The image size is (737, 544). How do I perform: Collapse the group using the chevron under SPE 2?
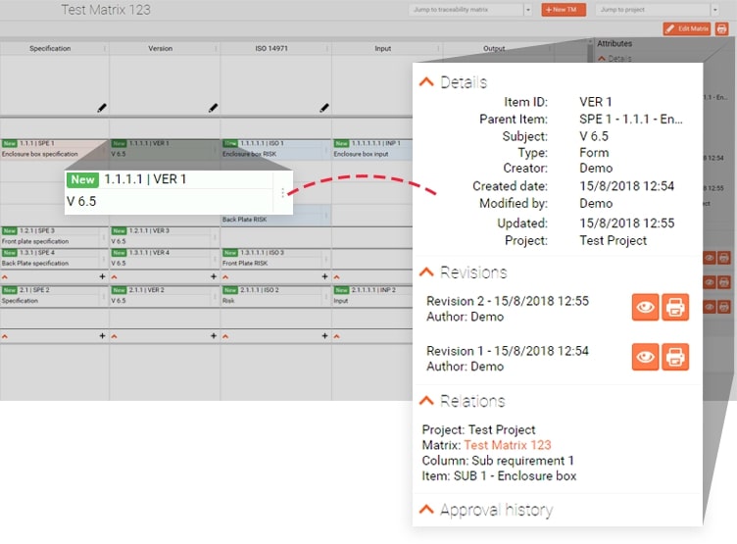pos(5,336)
